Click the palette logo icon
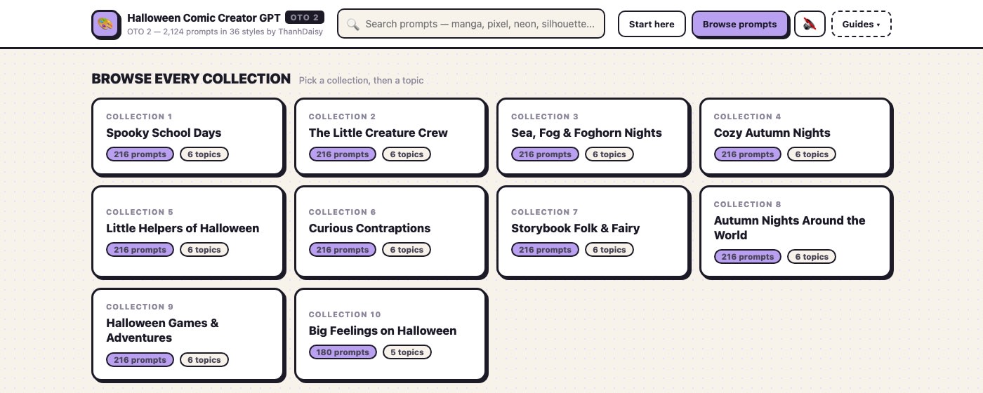The height and width of the screenshot is (393, 983). point(105,24)
